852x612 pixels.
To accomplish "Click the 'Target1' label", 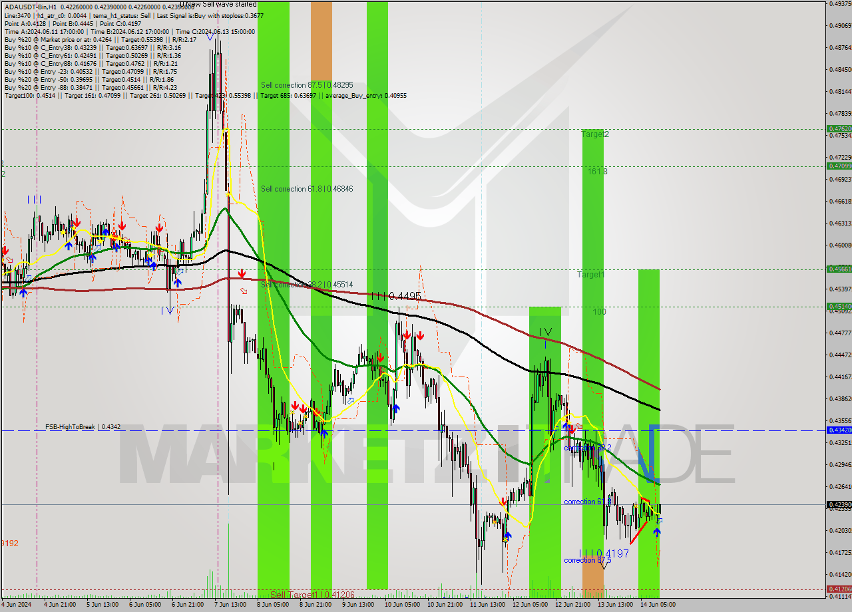I will click(x=590, y=274).
